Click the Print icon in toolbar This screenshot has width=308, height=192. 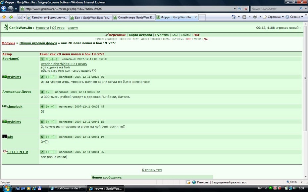[x=255, y=17]
